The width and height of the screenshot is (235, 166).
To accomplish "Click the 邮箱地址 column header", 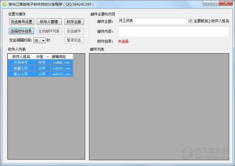I will [x=61, y=57].
